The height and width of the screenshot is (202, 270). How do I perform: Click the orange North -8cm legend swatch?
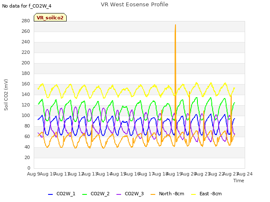tap(153, 194)
